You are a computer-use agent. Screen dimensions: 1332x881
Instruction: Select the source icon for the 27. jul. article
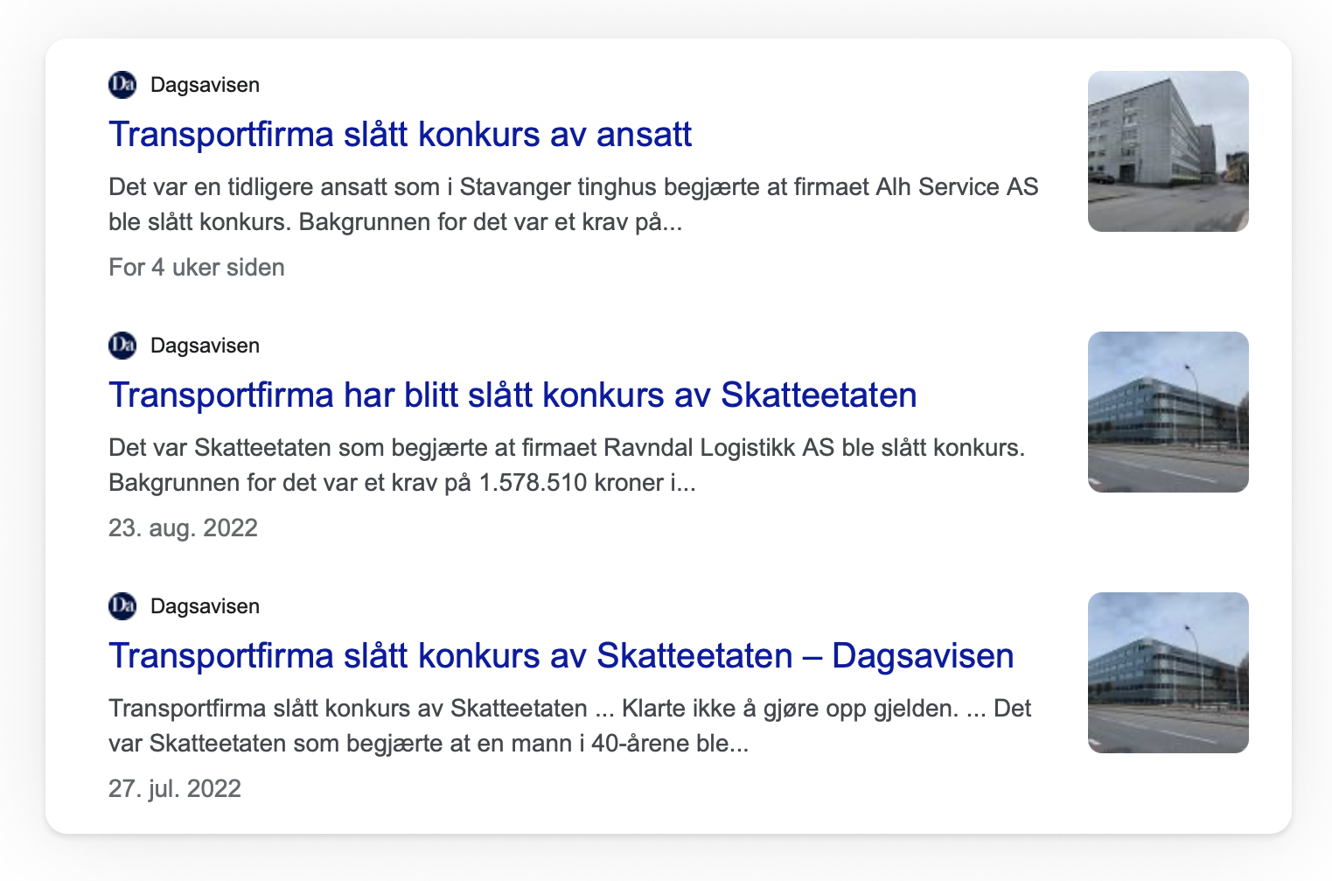tap(122, 605)
